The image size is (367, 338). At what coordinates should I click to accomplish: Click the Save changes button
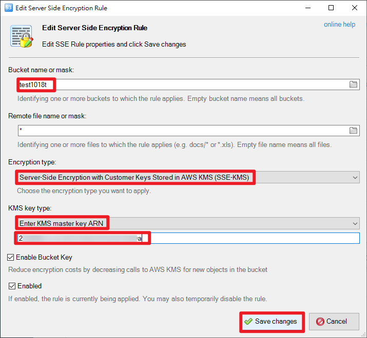coord(272,322)
